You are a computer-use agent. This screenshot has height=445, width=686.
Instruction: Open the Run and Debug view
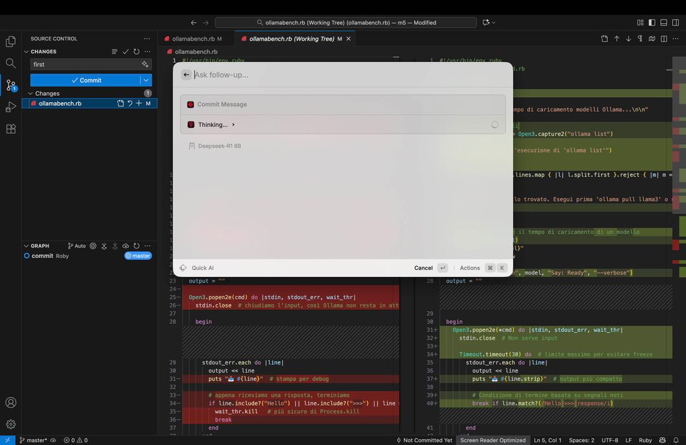click(11, 107)
